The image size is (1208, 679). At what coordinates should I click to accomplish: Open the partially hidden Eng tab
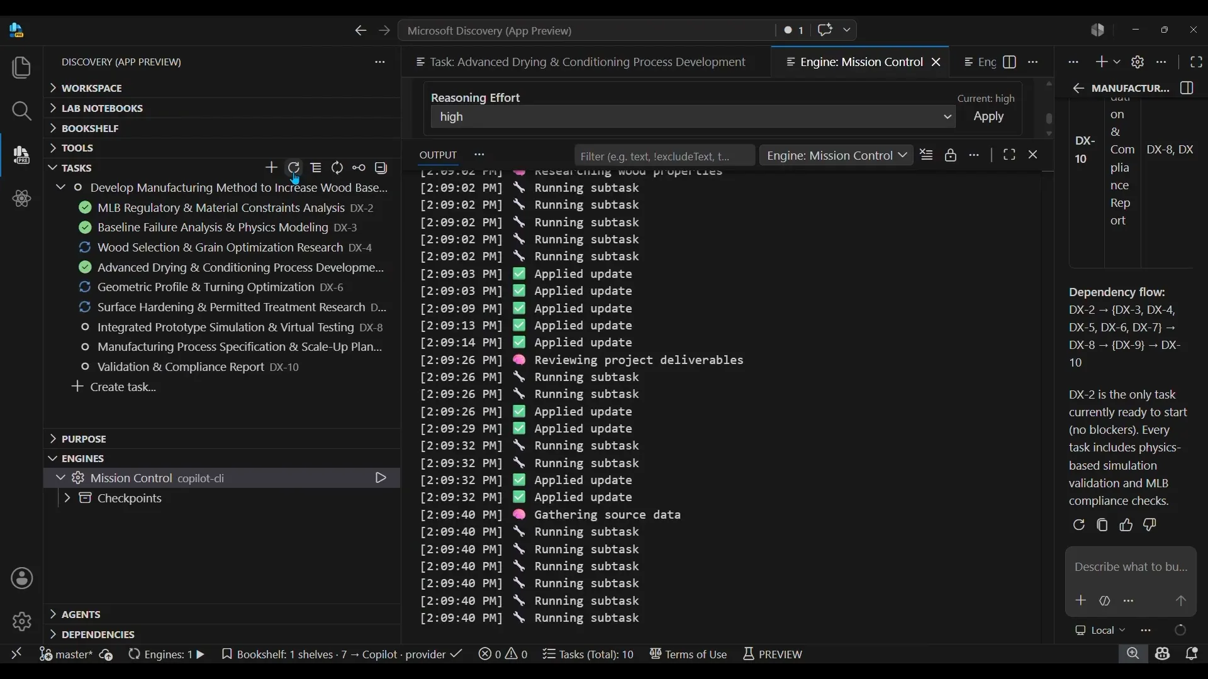(x=980, y=62)
